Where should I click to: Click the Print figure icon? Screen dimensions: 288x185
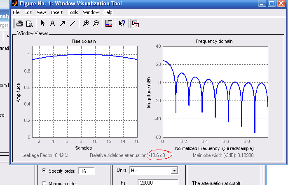click(x=20, y=23)
